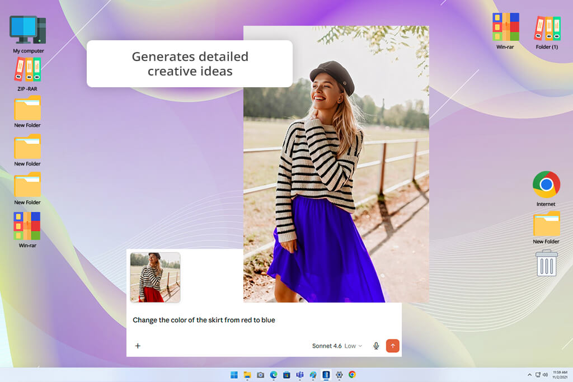The height and width of the screenshot is (382, 573).
Task: Click the microphone voice input icon
Action: (376, 346)
